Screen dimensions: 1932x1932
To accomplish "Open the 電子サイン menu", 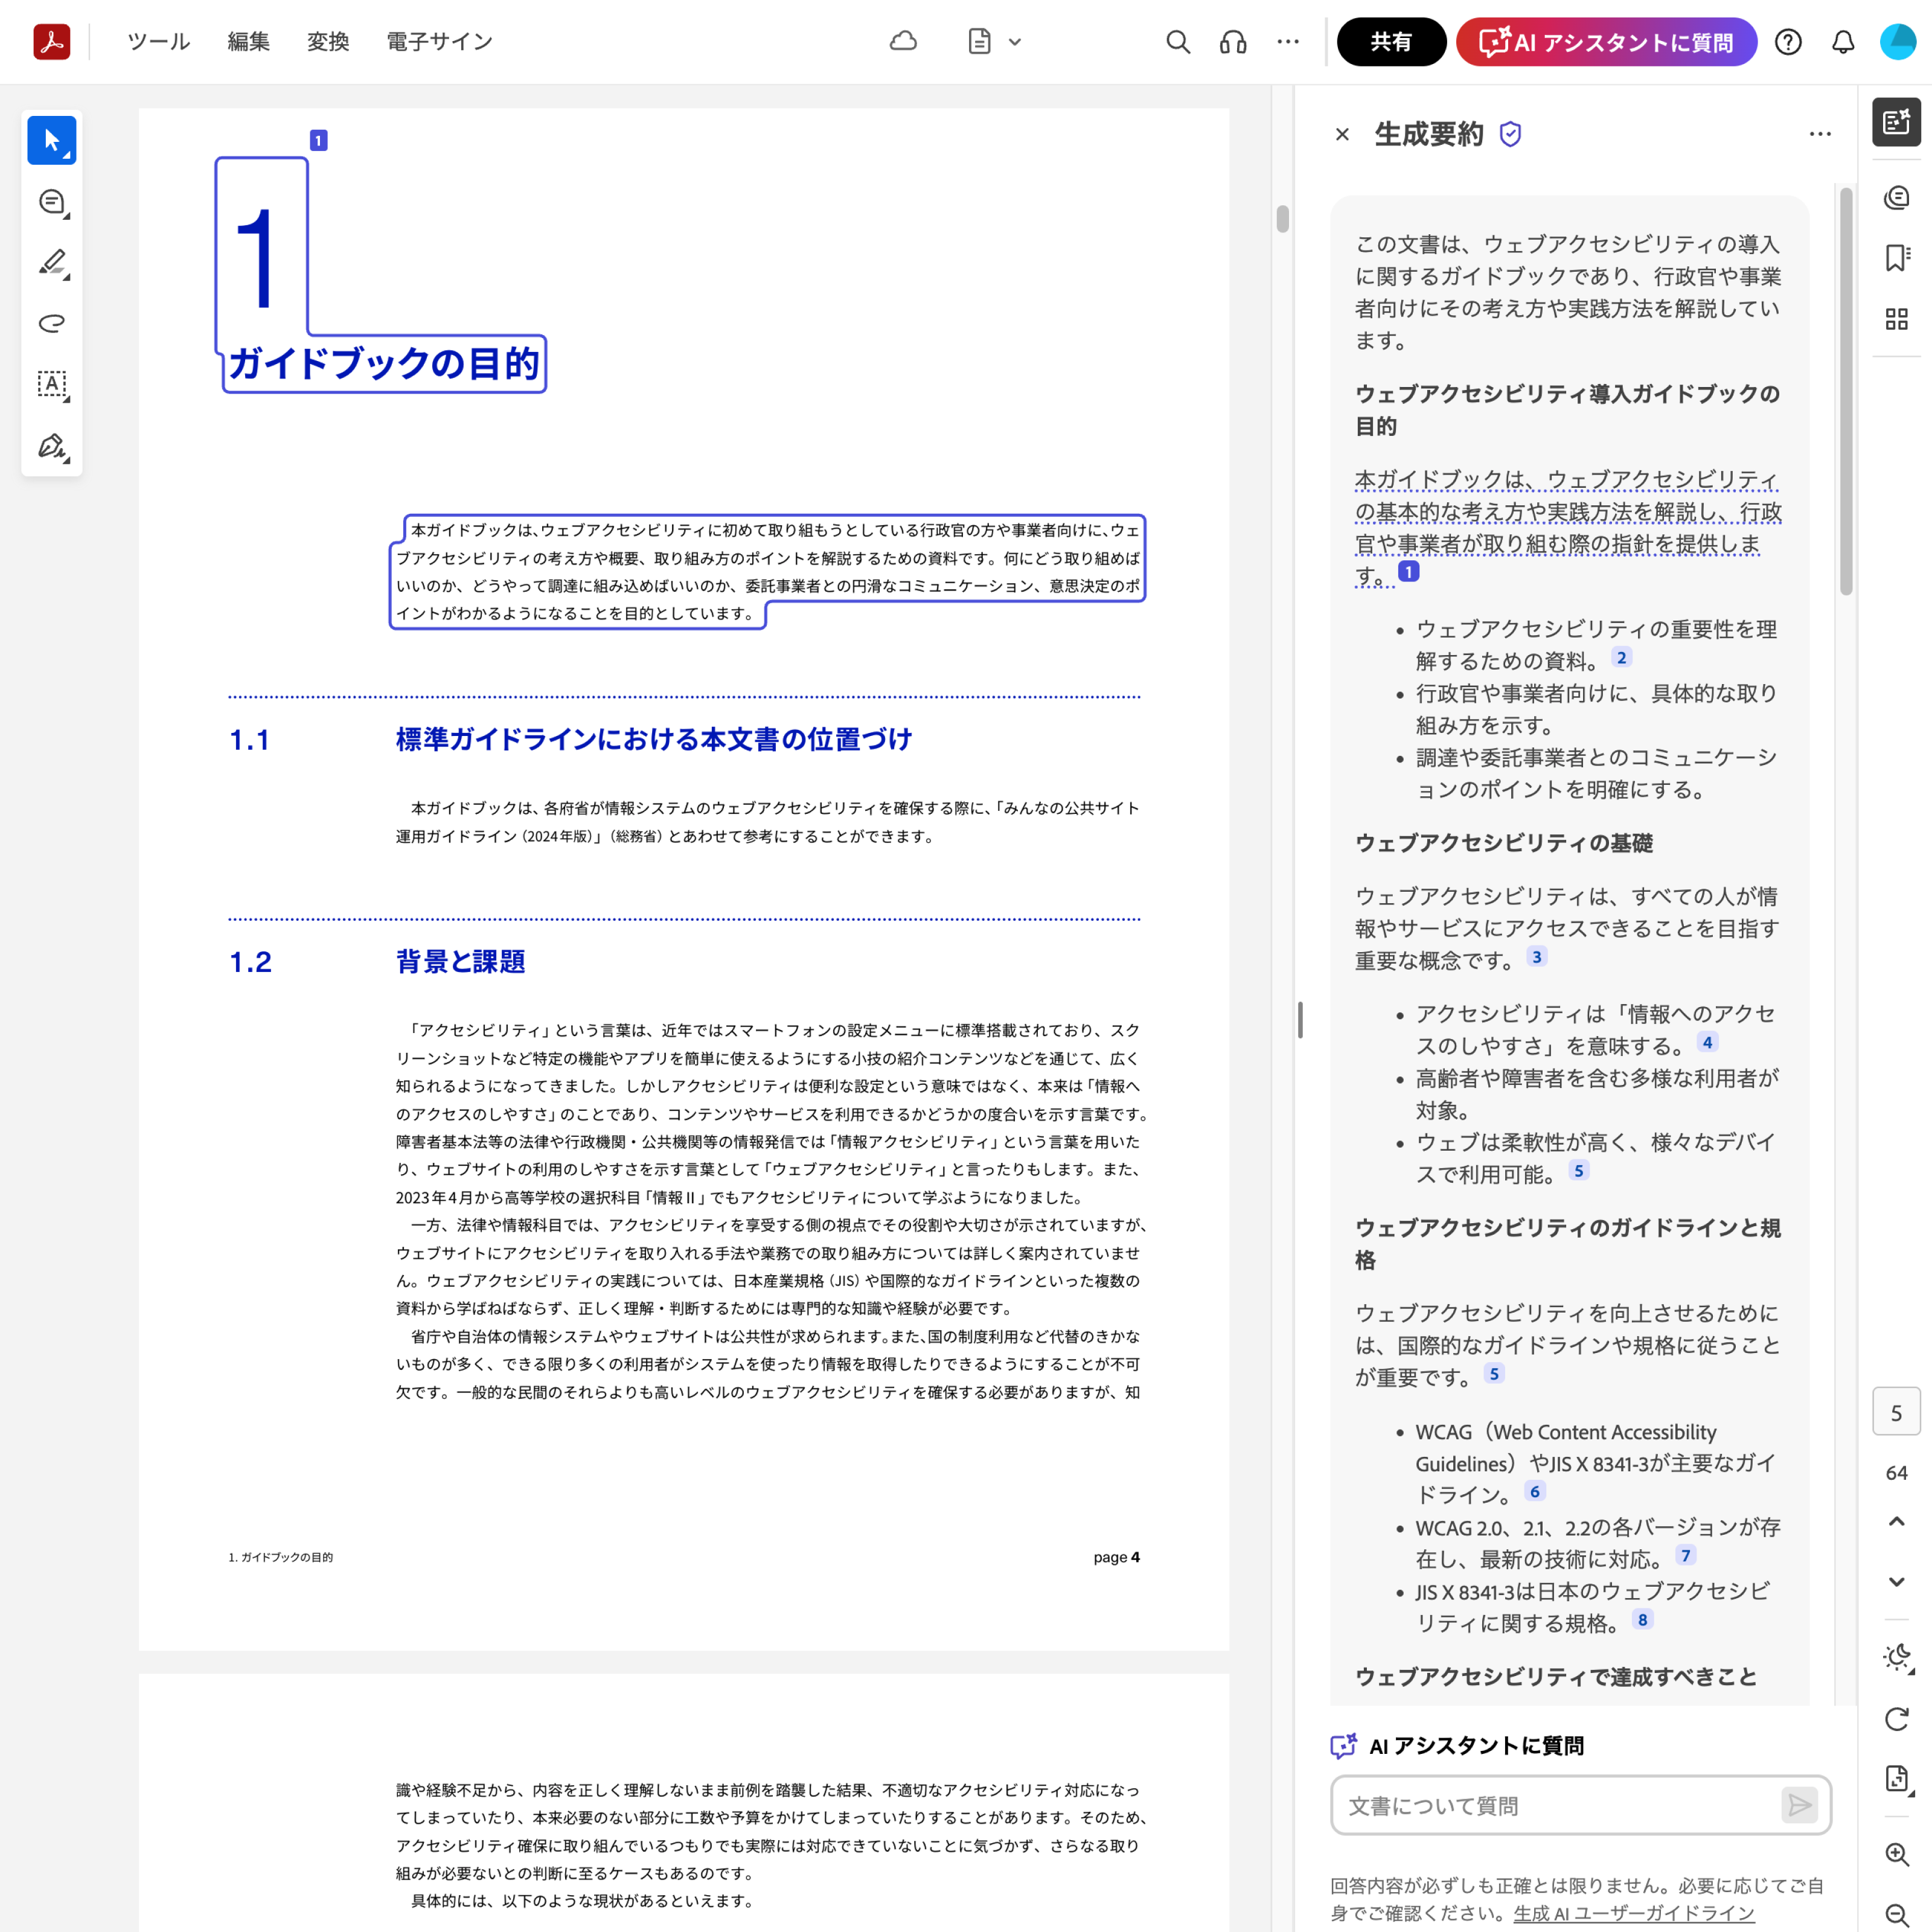I will (439, 42).
